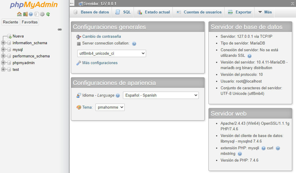Open the Tema dropdown showing pmahomme
Viewport: 296px width, 173px height.
click(x=110, y=107)
